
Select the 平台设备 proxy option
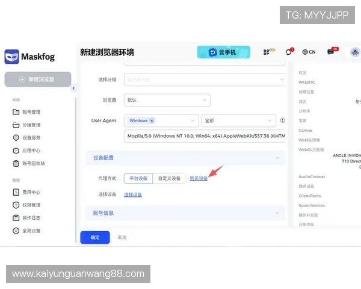(138, 178)
